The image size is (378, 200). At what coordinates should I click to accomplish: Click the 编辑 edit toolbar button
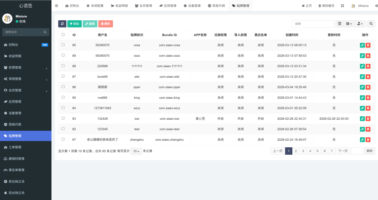[90, 24]
